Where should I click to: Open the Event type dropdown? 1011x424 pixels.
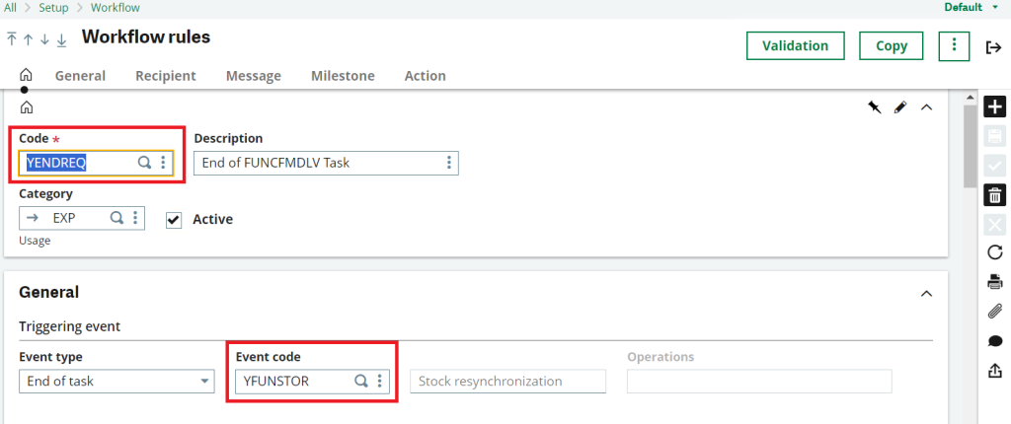click(117, 381)
